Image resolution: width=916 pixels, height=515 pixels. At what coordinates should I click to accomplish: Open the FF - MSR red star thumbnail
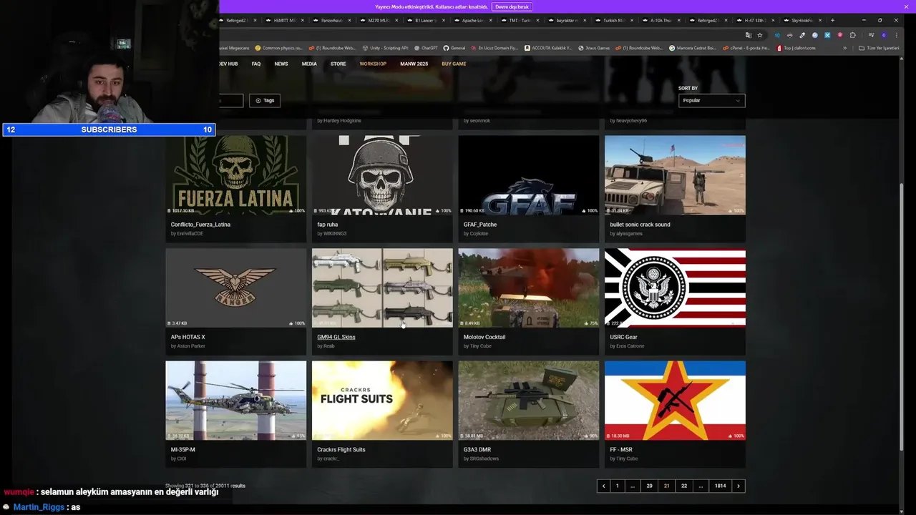click(675, 401)
